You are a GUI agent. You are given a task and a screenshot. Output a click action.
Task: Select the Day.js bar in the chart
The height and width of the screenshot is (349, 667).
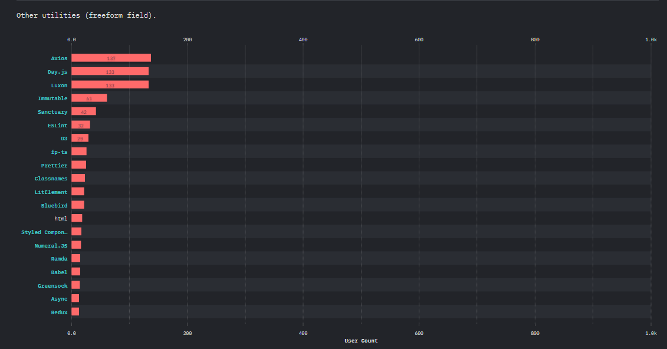click(x=110, y=71)
